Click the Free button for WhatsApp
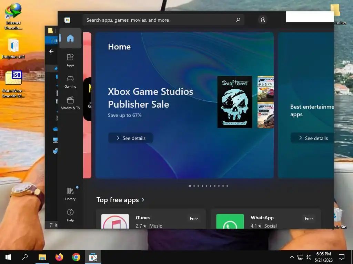This screenshot has width=353, height=264. pos(309,218)
